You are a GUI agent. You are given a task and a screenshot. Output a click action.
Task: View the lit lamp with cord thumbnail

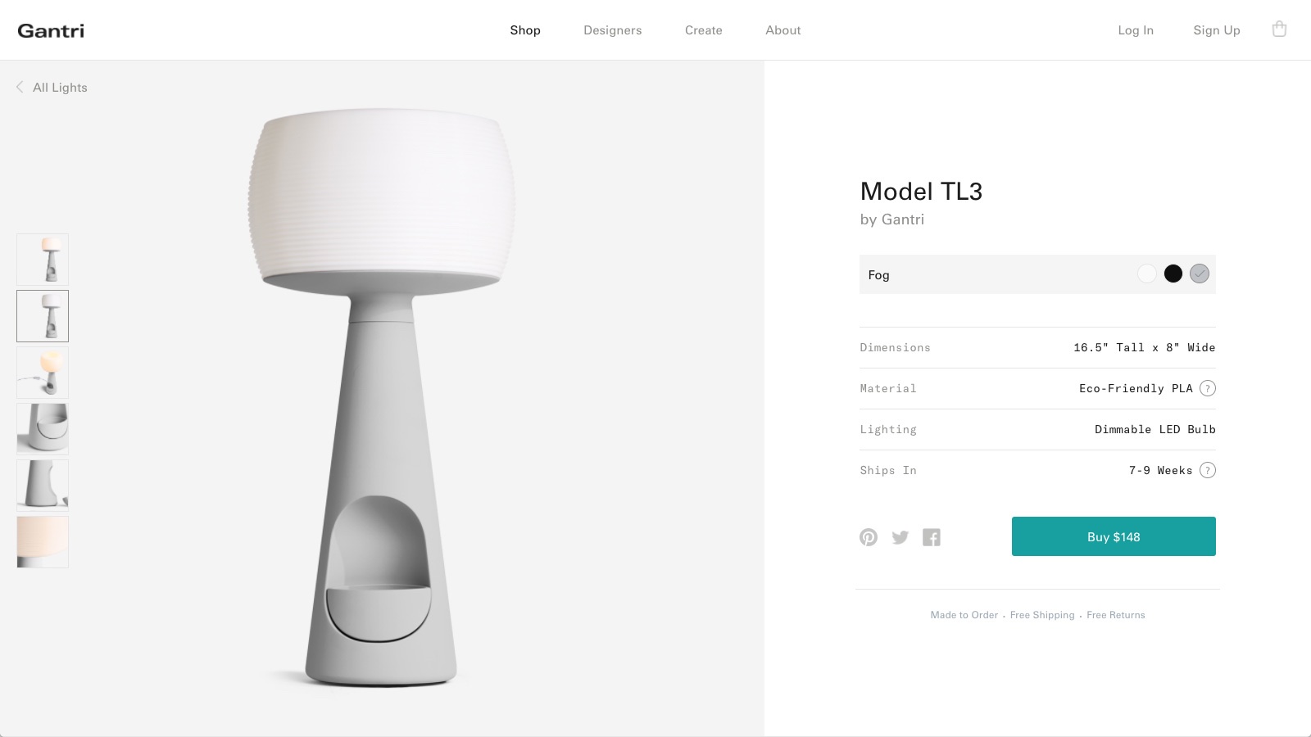(43, 373)
